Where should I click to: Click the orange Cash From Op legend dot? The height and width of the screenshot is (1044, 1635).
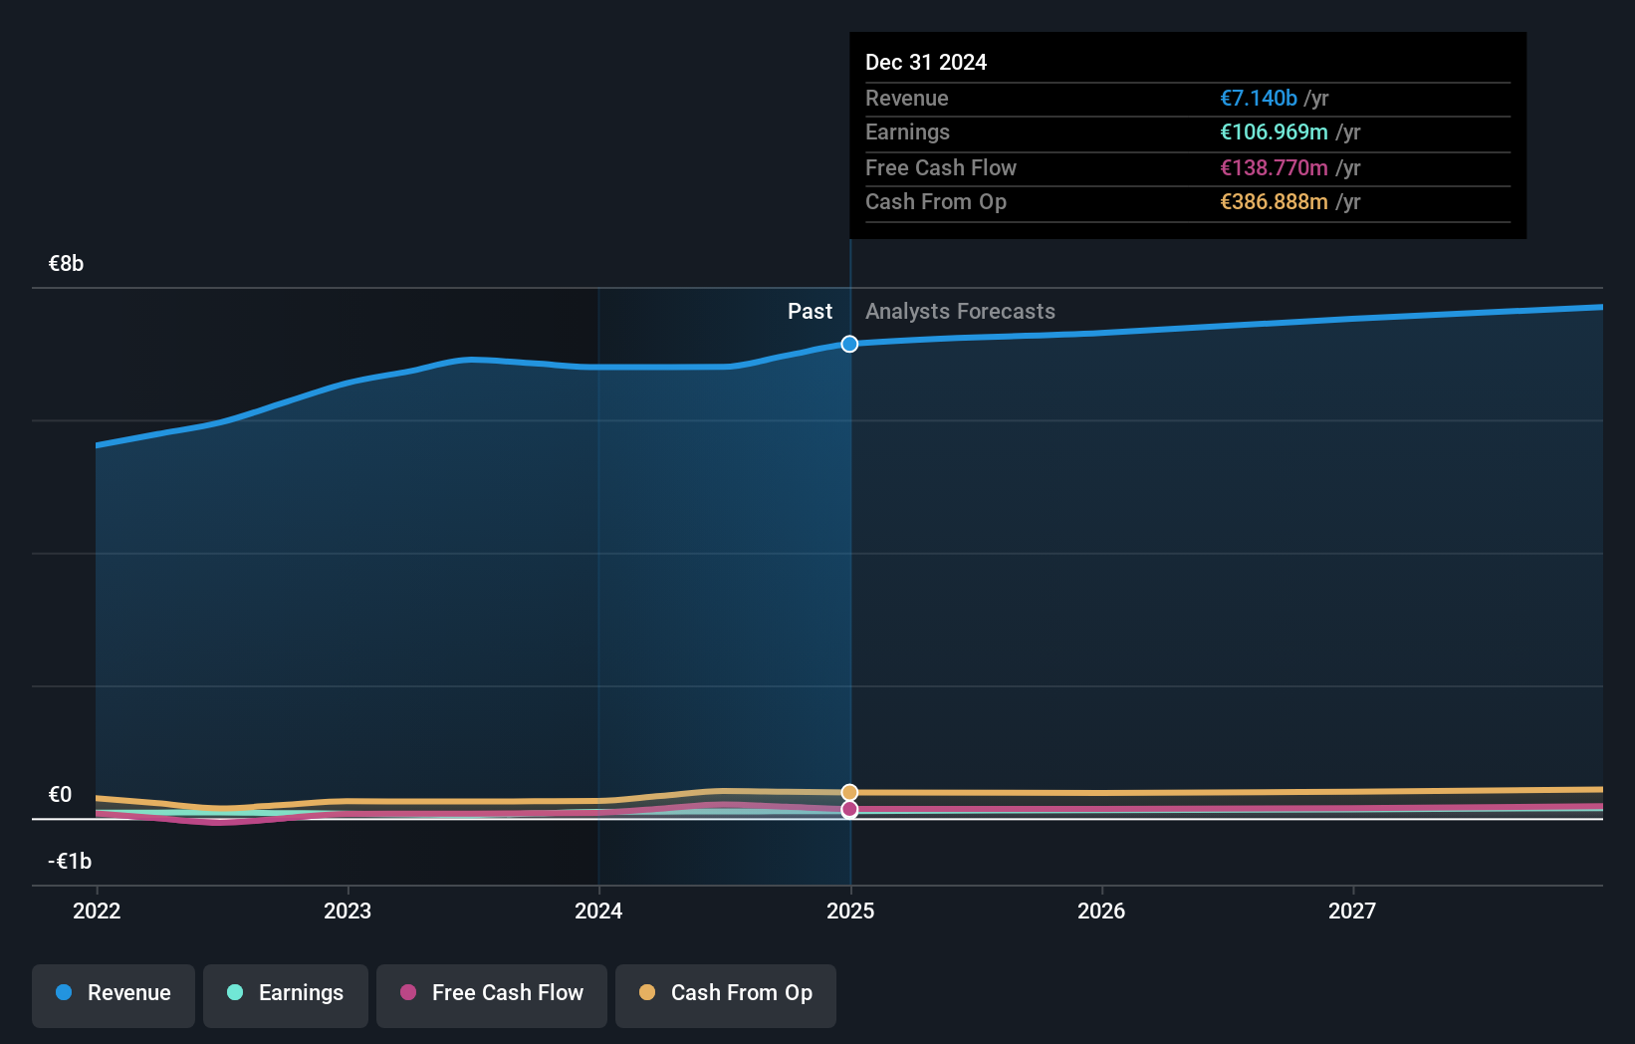(x=647, y=992)
